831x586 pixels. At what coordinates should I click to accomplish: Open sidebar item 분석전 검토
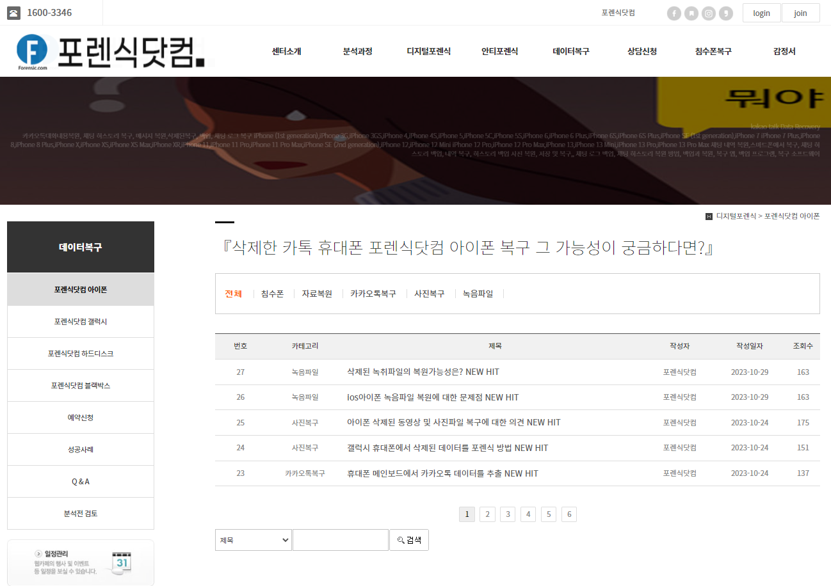click(81, 514)
